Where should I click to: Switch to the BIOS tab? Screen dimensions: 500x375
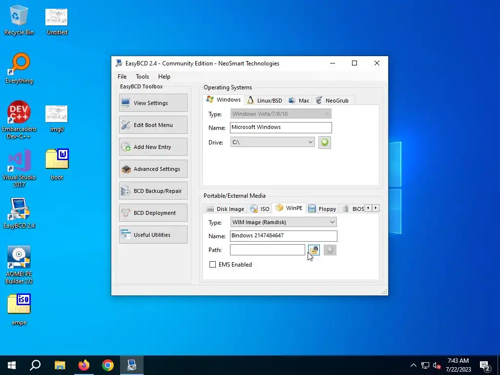tap(354, 209)
